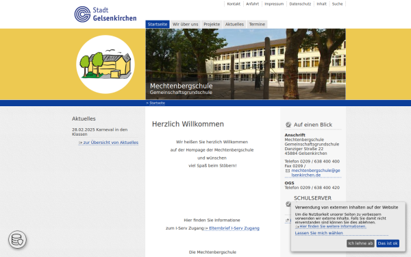This screenshot has height=257, width=411.
Task: Click the Mechtenbergschule banner title
Action: 181,86
